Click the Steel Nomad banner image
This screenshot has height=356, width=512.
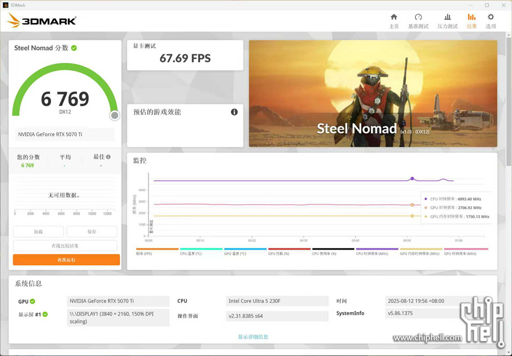tap(373, 93)
